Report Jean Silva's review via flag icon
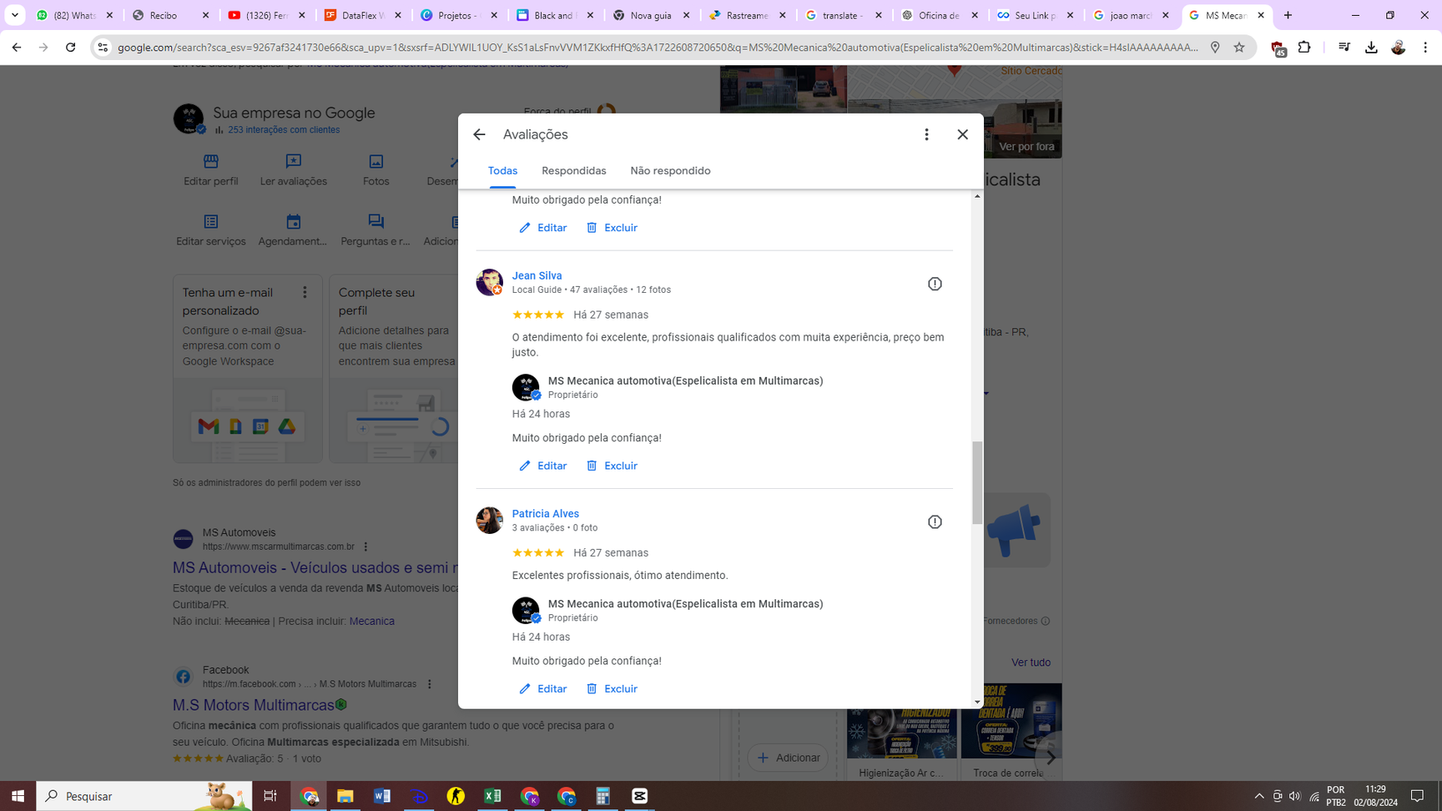 coord(935,284)
